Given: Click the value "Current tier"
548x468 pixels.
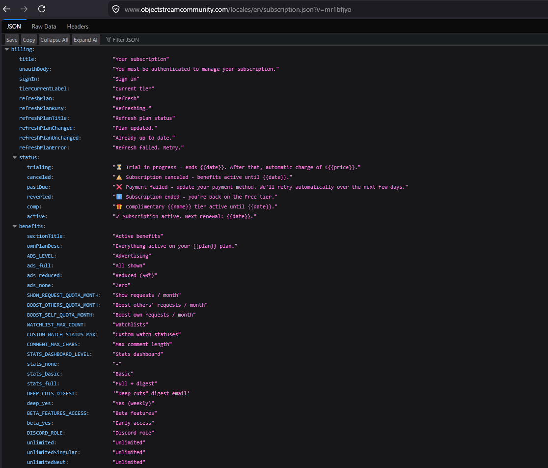Looking at the screenshot, I should click(x=134, y=89).
